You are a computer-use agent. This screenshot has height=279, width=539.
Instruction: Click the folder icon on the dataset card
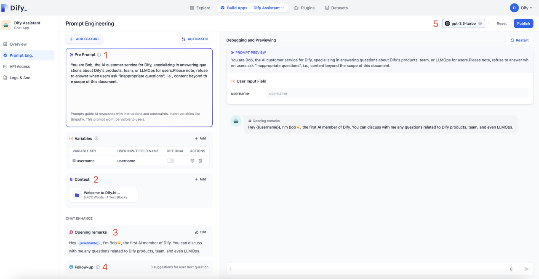click(77, 195)
